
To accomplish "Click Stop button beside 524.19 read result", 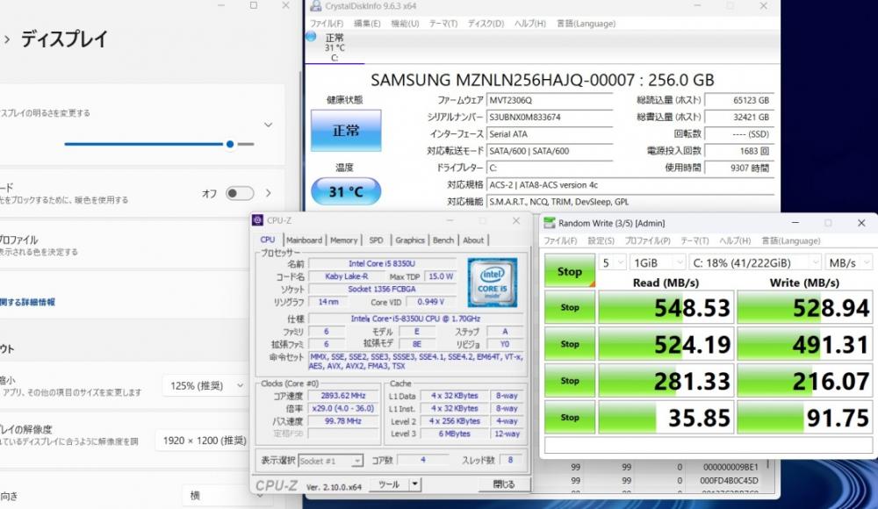I will coord(570,344).
